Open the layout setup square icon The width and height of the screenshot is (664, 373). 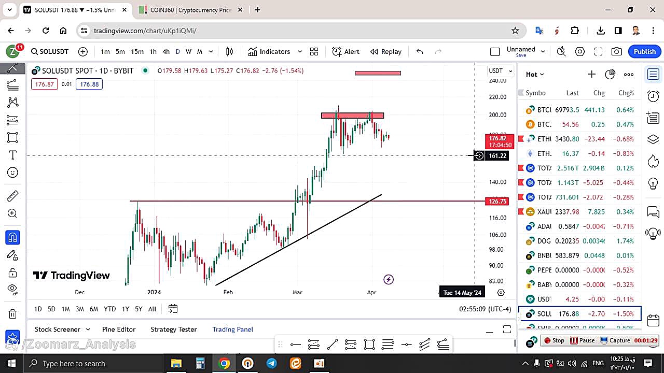[495, 51]
